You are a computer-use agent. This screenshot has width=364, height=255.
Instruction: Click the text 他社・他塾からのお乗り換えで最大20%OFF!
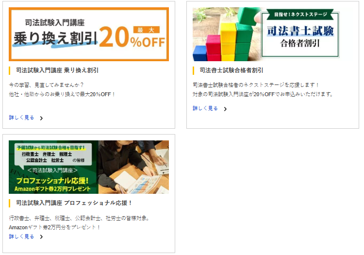pos(62,94)
